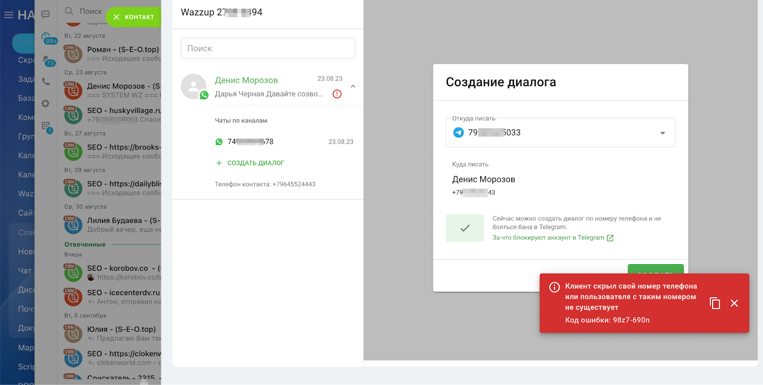Open chats via speech bubble icon
The height and width of the screenshot is (385, 763).
point(46,14)
